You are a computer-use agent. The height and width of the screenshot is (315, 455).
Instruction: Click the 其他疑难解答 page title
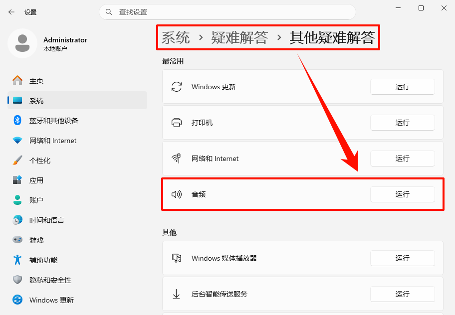[x=332, y=38]
